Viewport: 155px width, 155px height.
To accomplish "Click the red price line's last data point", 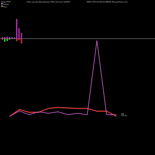I will pos(116,116).
